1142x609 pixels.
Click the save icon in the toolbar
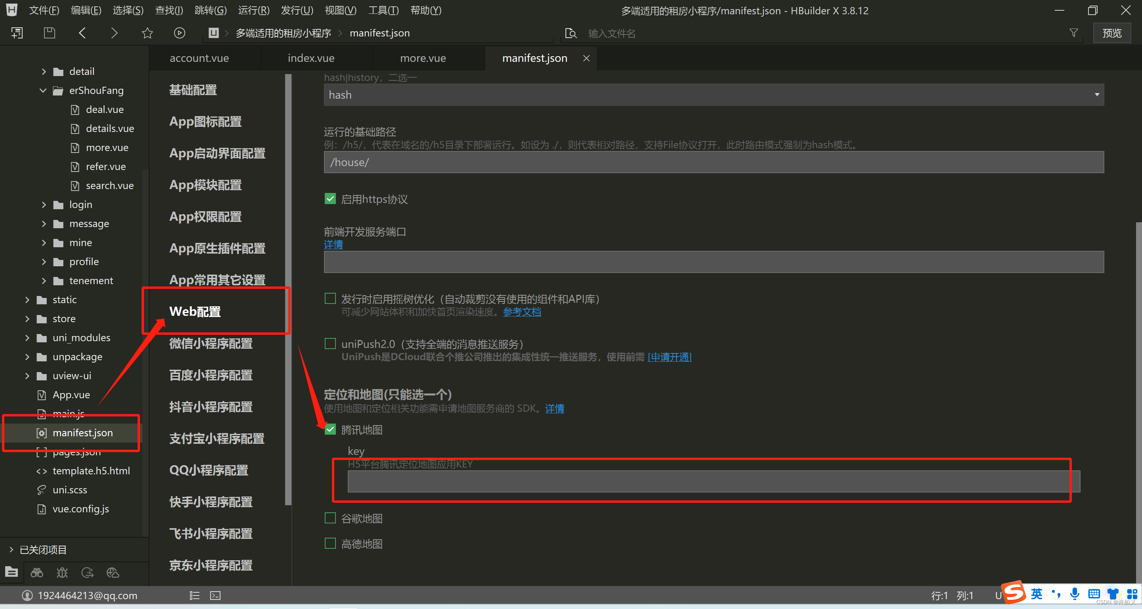coord(49,32)
